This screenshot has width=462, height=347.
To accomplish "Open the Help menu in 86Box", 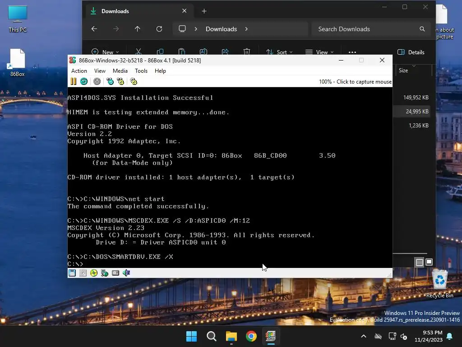I will pos(160,71).
